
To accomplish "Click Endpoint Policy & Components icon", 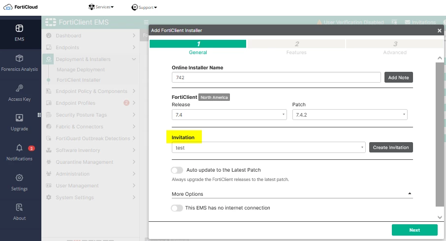I will click(49, 91).
